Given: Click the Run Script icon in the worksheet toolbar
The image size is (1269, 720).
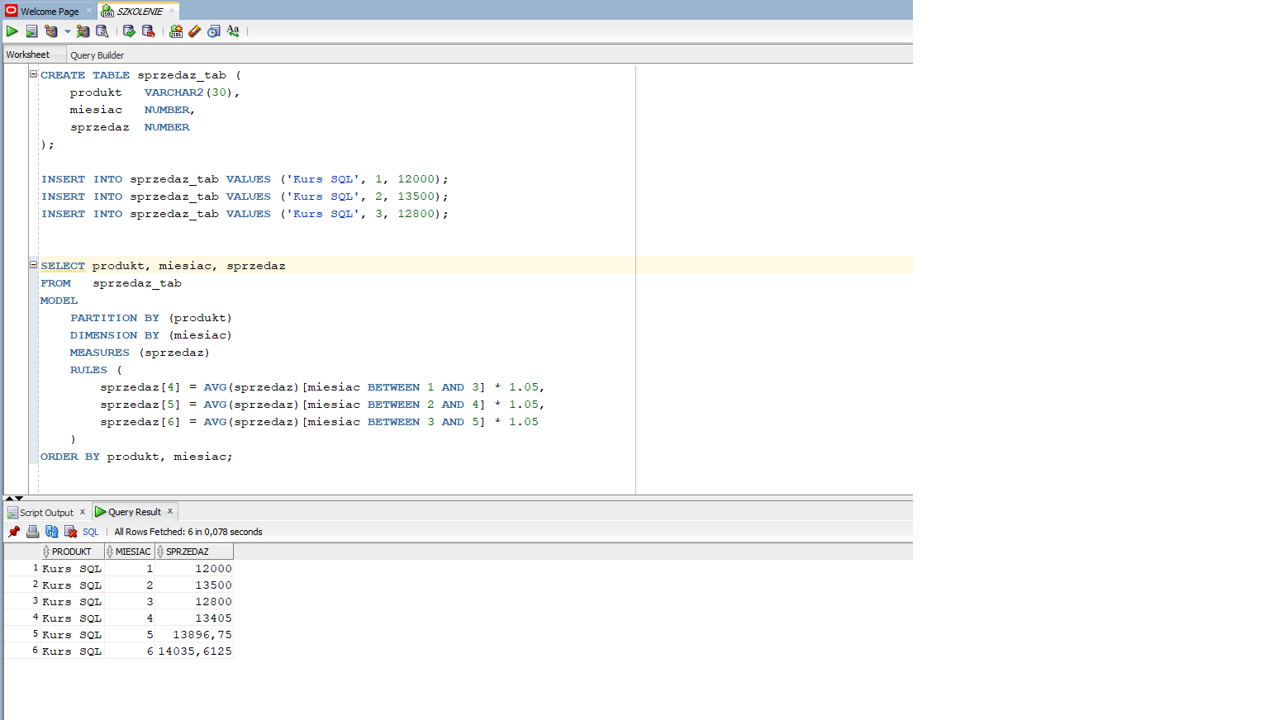Looking at the screenshot, I should coord(31,31).
